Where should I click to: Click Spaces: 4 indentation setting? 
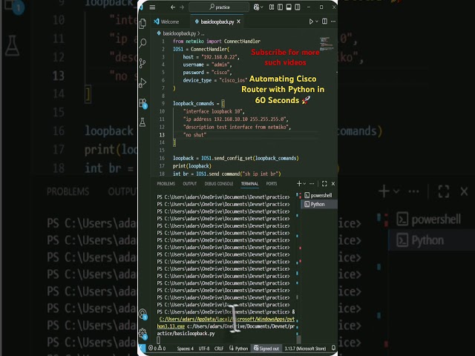(x=185, y=349)
